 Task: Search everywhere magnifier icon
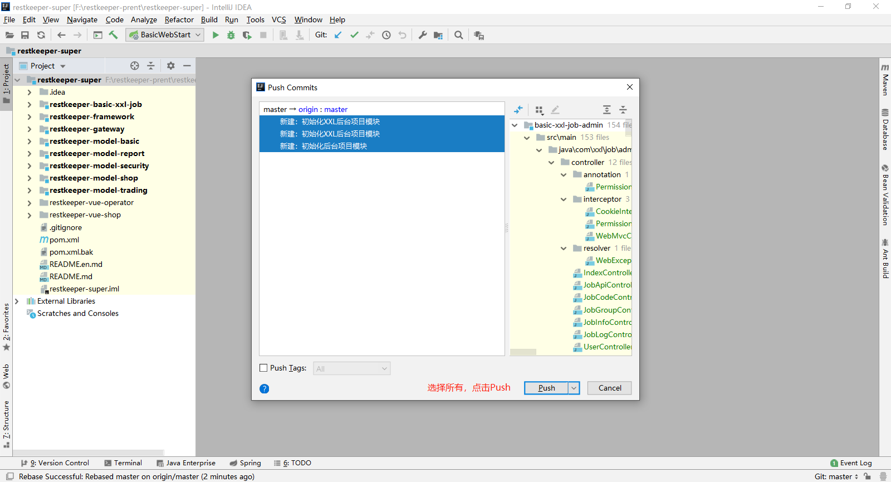(459, 35)
